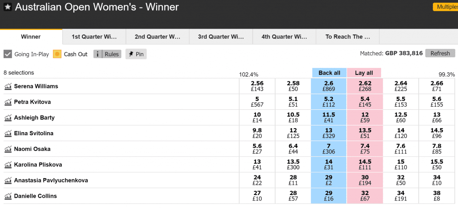
Task: Open the To Reach The tab
Action: pyautogui.click(x=348, y=37)
